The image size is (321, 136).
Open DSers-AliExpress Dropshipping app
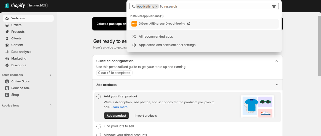pyautogui.click(x=204, y=24)
